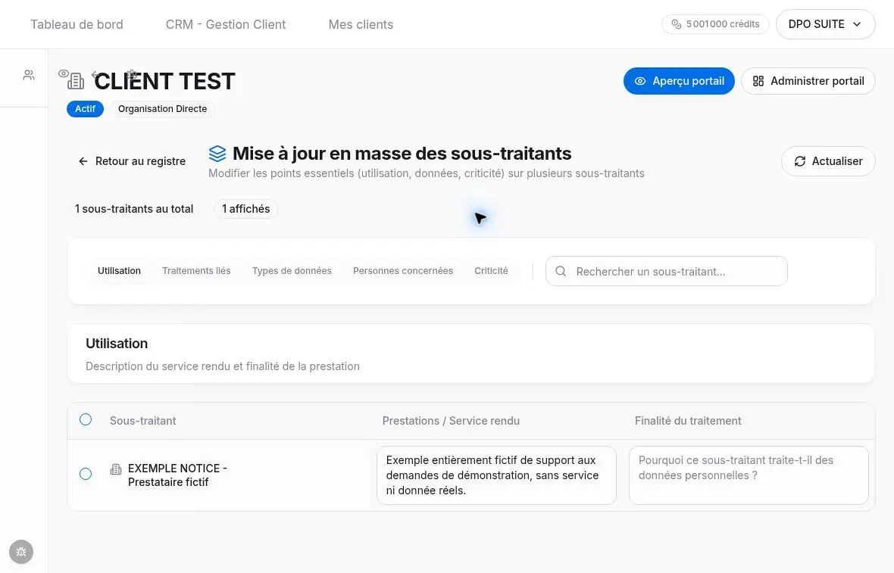Switch to Traitements liés tab
Viewport: 894px width, 573px height.
click(x=196, y=270)
